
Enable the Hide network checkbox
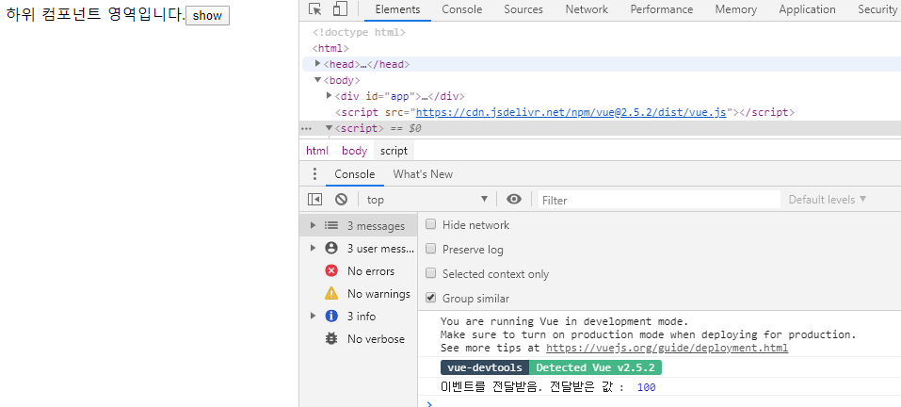click(x=430, y=225)
